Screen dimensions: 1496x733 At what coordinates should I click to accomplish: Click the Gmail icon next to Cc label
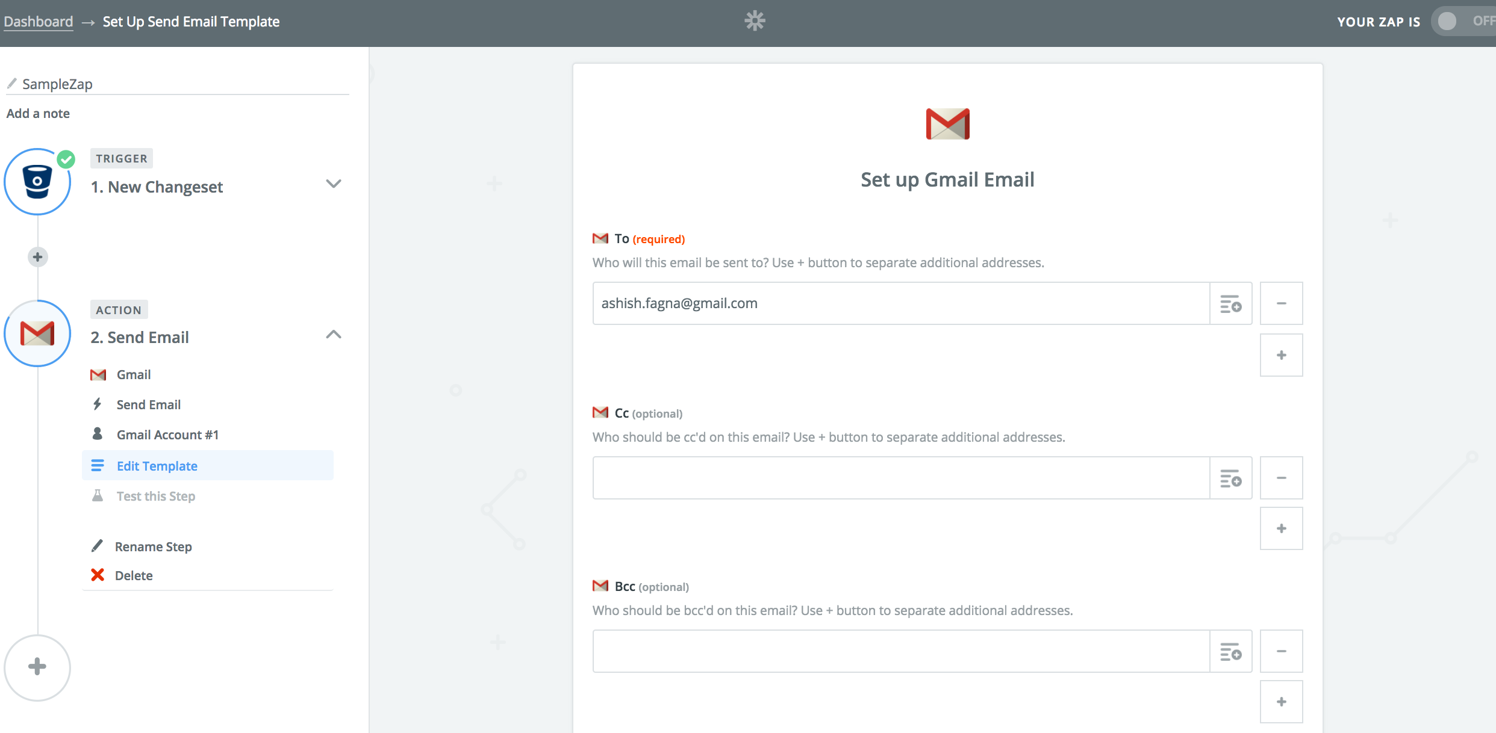click(x=600, y=412)
